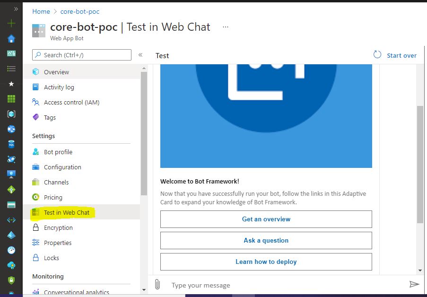This screenshot has width=427, height=297.
Task: Click the Get an overview button
Action: (x=266, y=219)
